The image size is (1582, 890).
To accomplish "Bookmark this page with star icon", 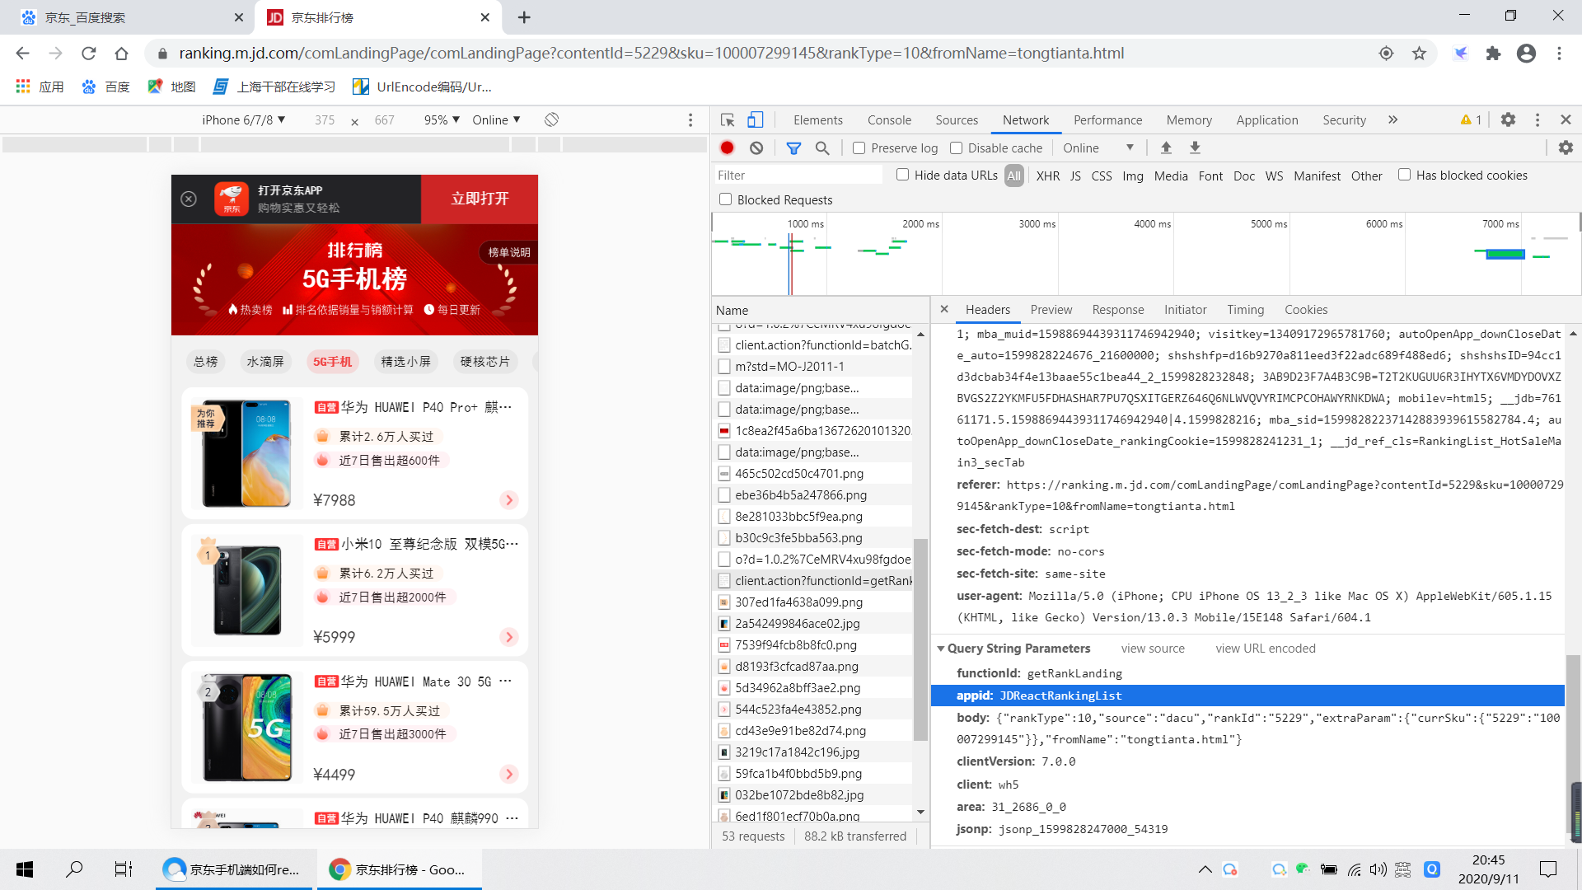I will tap(1419, 54).
